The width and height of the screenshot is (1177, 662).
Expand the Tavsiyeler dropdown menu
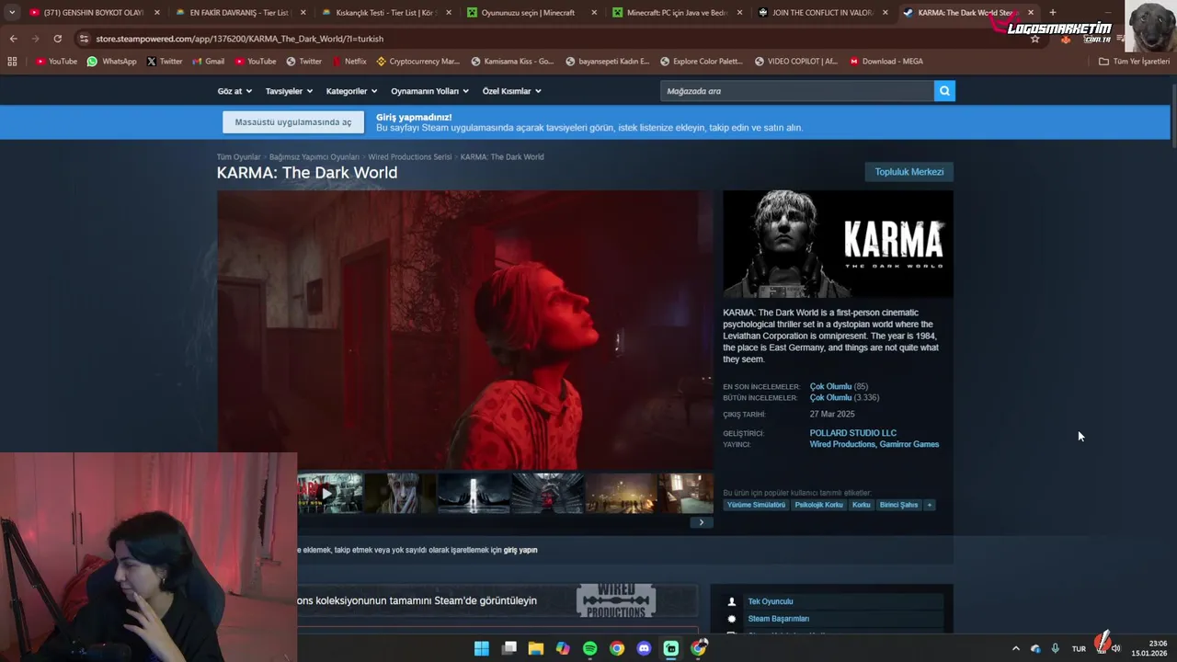(289, 91)
